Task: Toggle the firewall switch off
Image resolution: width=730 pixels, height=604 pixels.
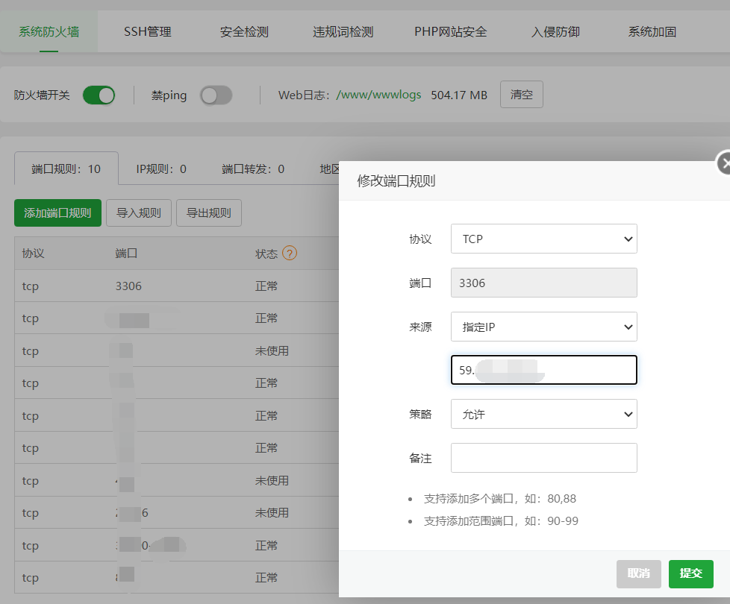Action: tap(99, 95)
